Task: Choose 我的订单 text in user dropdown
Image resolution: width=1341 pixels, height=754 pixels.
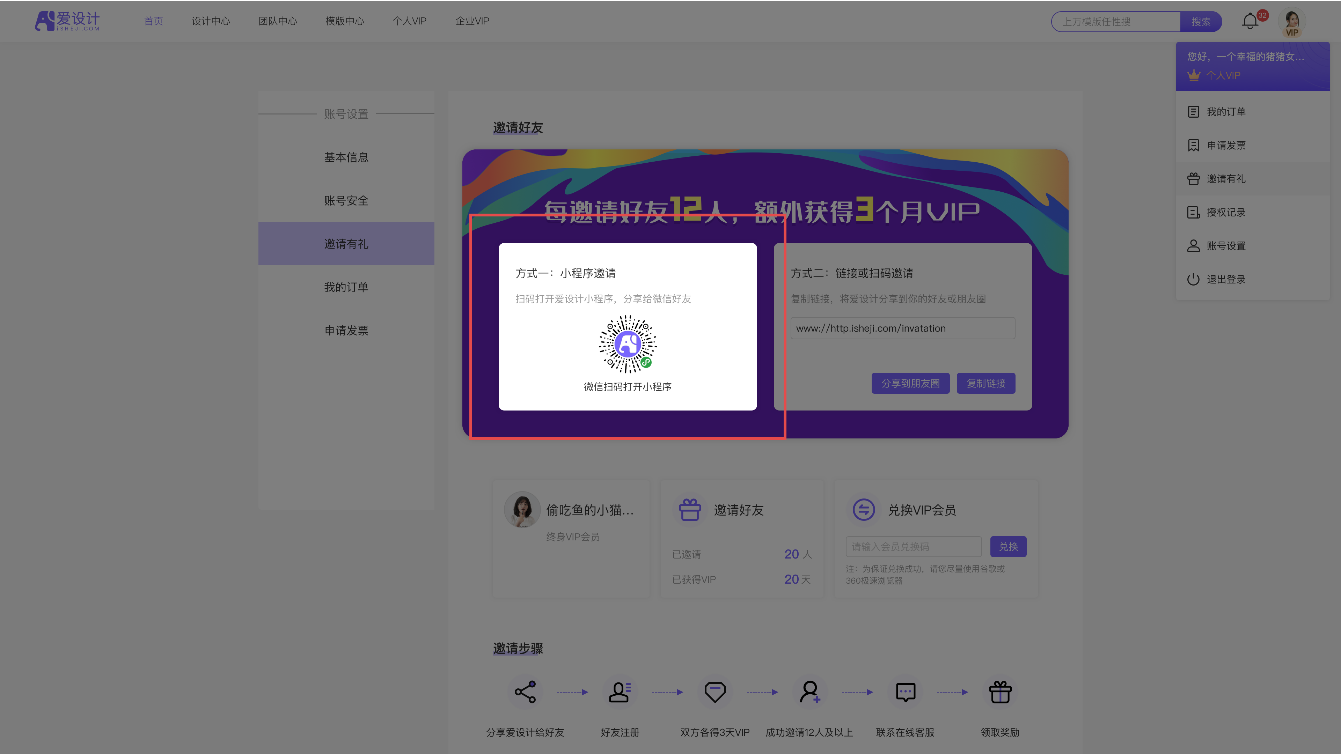Action: (x=1226, y=112)
